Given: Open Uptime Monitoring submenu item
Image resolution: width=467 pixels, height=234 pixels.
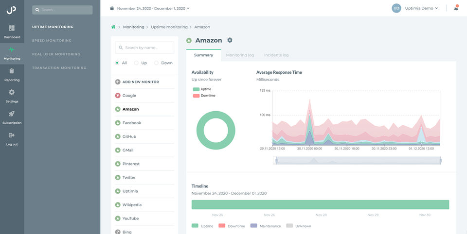Looking at the screenshot, I should [x=53, y=27].
